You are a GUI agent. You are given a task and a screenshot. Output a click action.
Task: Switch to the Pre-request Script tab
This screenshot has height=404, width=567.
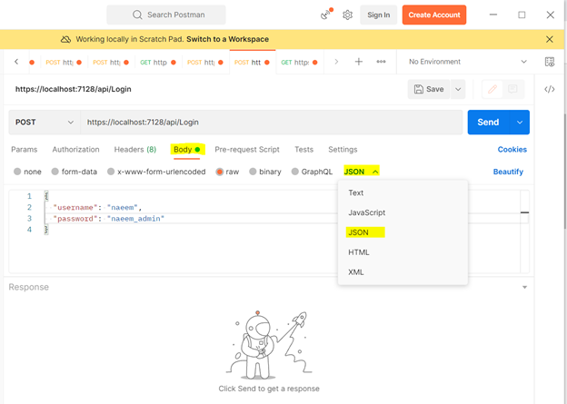247,150
